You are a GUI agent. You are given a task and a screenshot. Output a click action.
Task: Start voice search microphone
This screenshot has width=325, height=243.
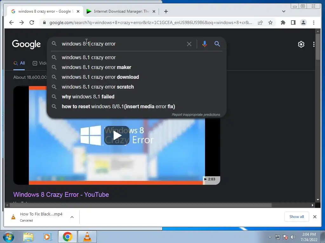pyautogui.click(x=205, y=44)
